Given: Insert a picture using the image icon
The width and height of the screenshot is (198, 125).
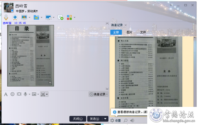Looking at the screenshot, I should click(x=34, y=94).
